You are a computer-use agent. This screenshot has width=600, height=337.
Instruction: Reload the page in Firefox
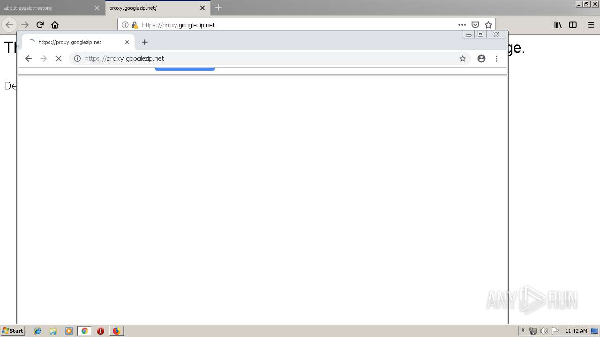[x=40, y=25]
